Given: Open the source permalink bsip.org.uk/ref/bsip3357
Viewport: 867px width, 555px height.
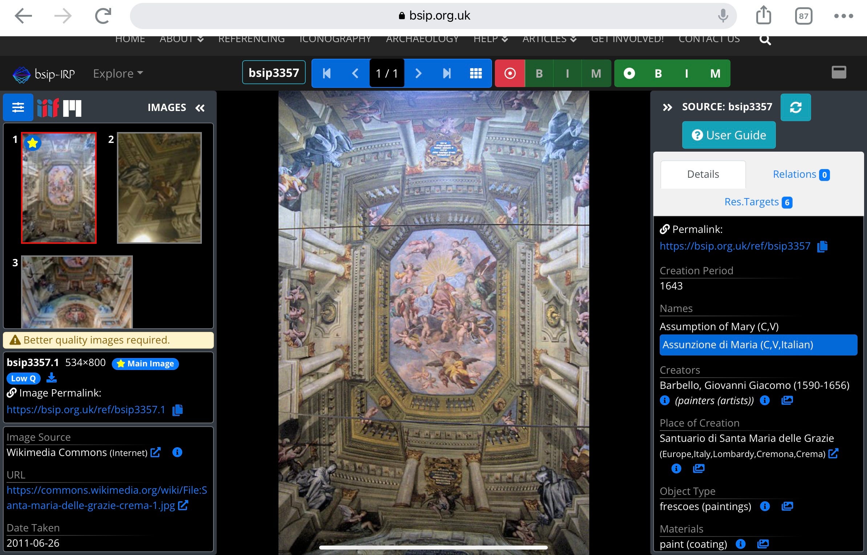Looking at the screenshot, I should pos(735,246).
